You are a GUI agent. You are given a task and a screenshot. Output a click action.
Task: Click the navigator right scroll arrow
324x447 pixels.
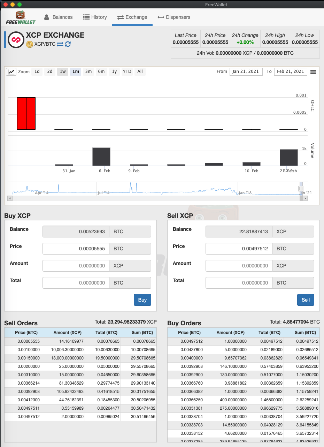(305, 198)
